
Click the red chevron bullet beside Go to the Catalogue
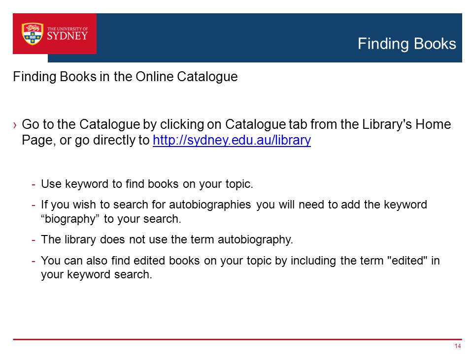pyautogui.click(x=15, y=125)
